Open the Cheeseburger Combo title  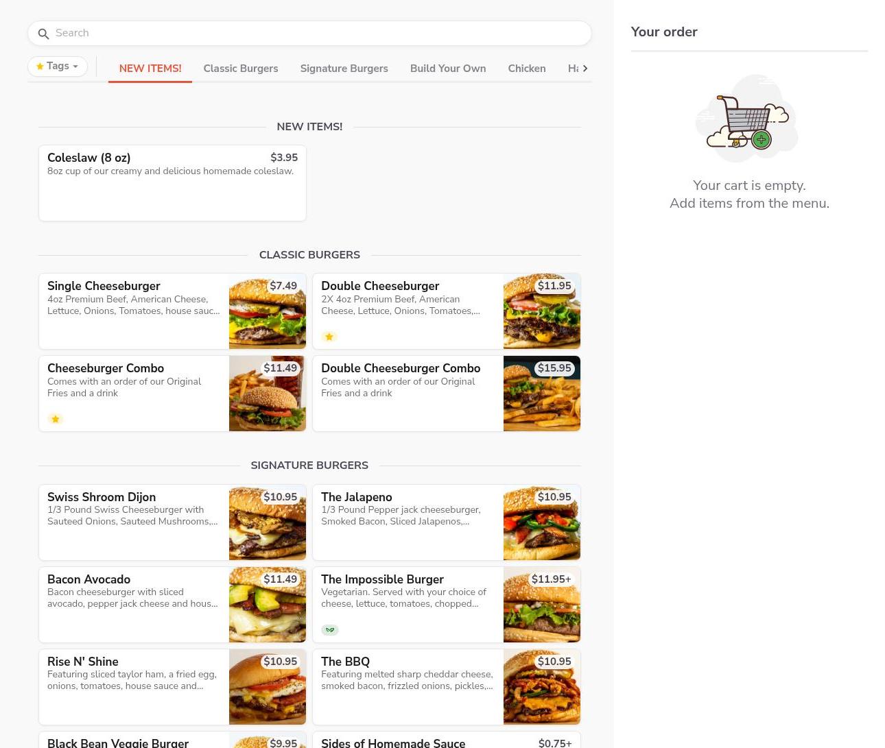click(x=106, y=368)
